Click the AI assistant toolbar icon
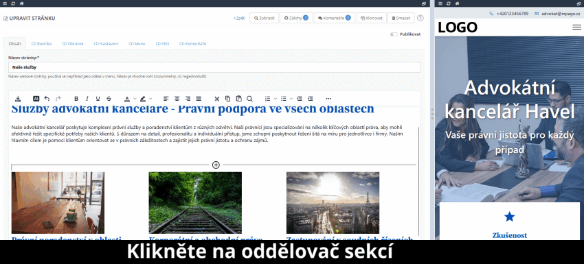This screenshot has width=584, height=264. coord(36,99)
